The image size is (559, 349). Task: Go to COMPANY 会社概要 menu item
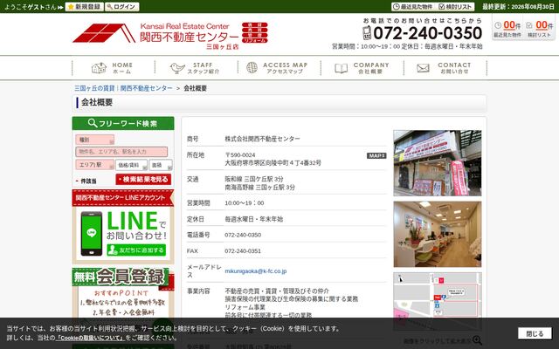(362, 68)
